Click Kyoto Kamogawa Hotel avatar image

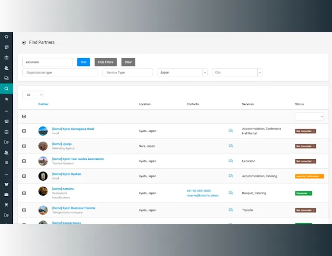(43, 131)
